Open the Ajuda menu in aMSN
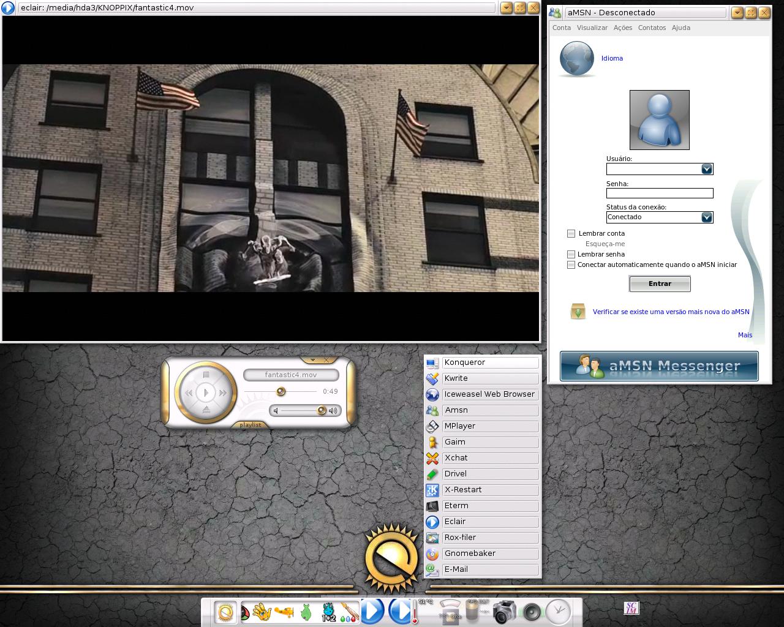The width and height of the screenshot is (784, 627). 681,28
